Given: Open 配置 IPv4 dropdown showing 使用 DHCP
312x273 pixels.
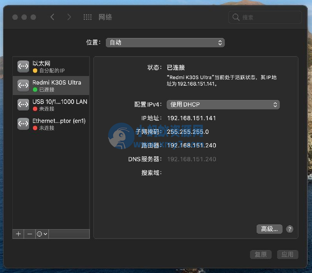Looking at the screenshot, I should click(x=223, y=105).
